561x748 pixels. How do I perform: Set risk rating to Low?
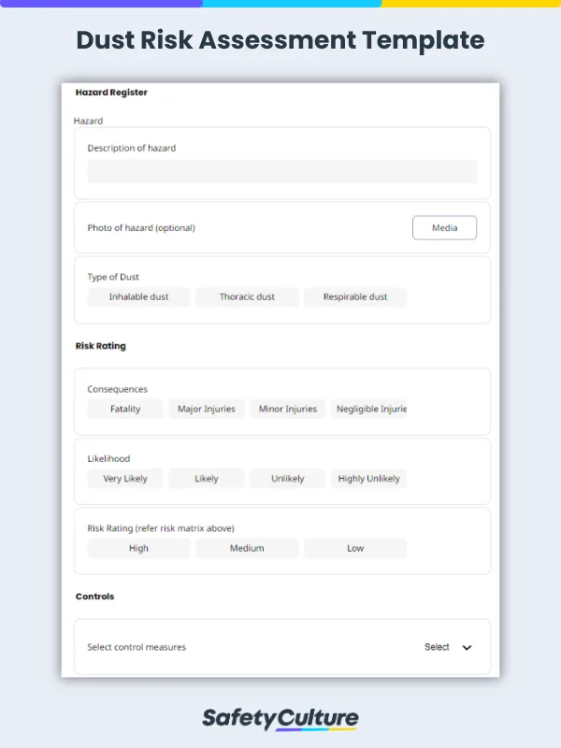(355, 549)
